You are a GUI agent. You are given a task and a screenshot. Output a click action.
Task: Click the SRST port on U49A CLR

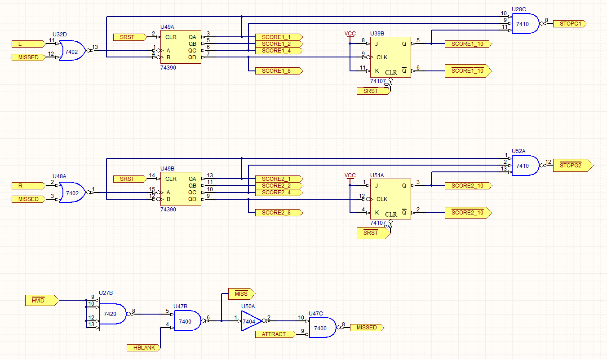(x=130, y=37)
